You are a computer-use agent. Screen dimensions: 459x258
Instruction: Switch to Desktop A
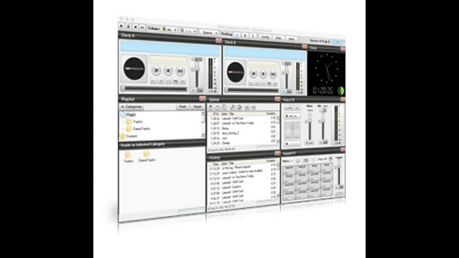237,35
